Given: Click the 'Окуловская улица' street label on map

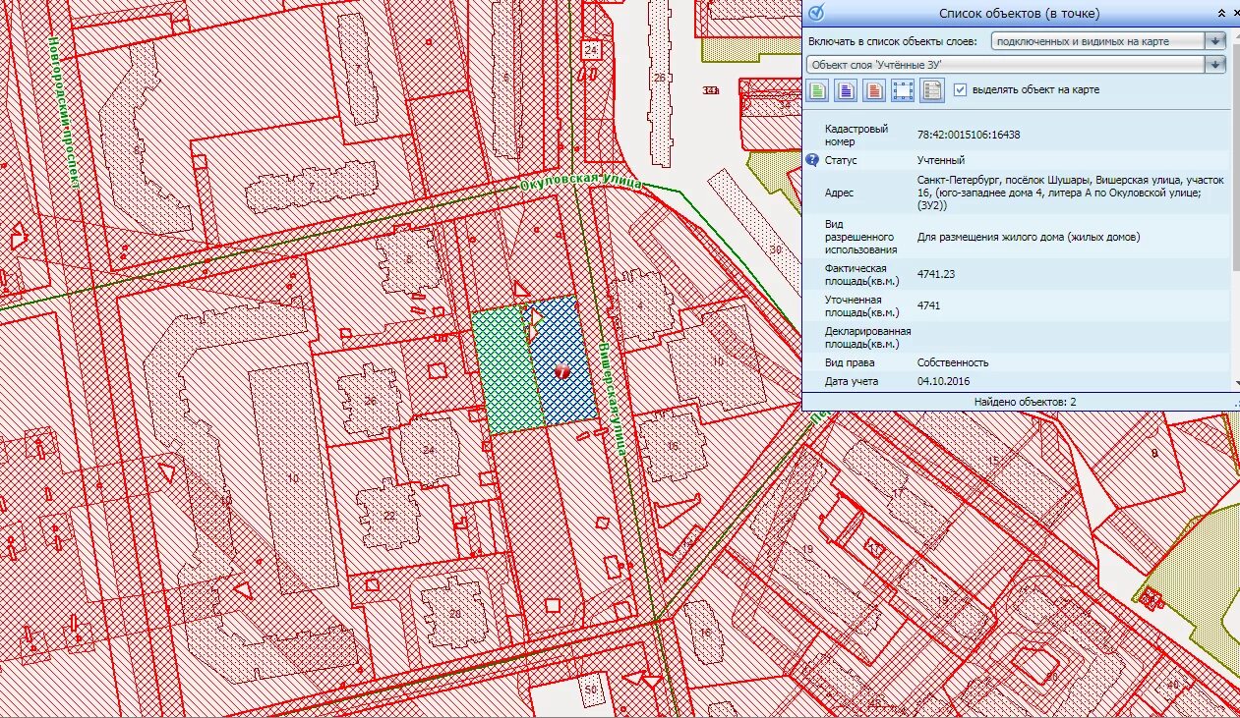Looking at the screenshot, I should click(x=580, y=182).
